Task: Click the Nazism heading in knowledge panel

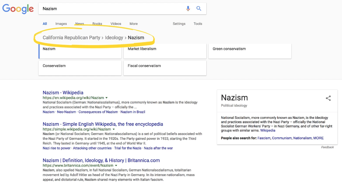Action: click(x=234, y=98)
